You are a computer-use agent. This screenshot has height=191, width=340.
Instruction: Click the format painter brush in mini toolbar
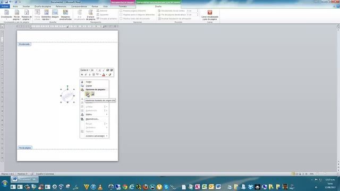110,74
